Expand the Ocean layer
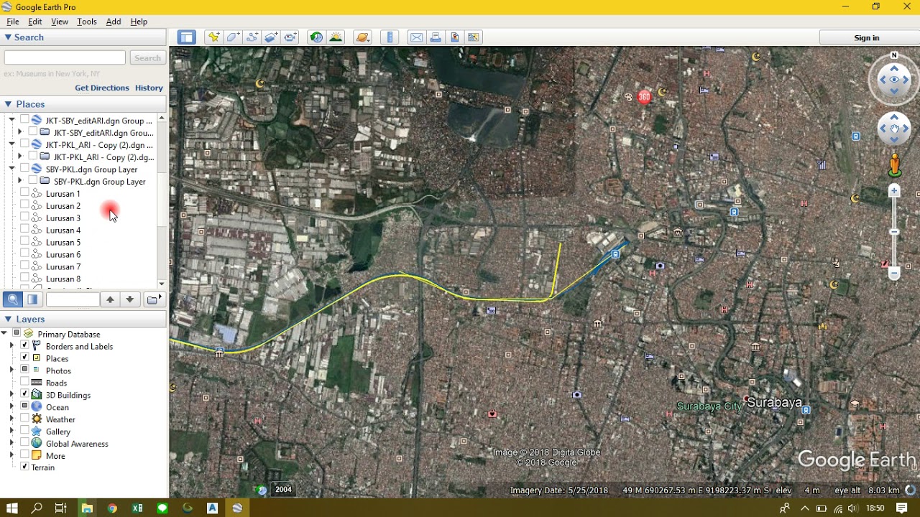Screen dimensions: 920x517 pos(11,407)
